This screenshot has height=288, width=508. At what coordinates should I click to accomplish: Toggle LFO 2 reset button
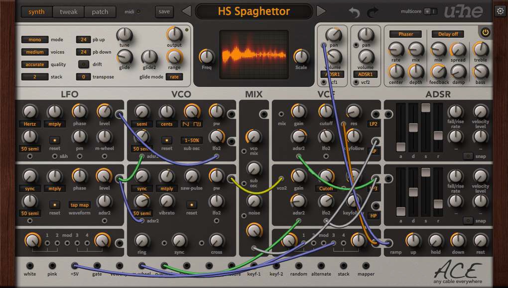tap(55, 205)
